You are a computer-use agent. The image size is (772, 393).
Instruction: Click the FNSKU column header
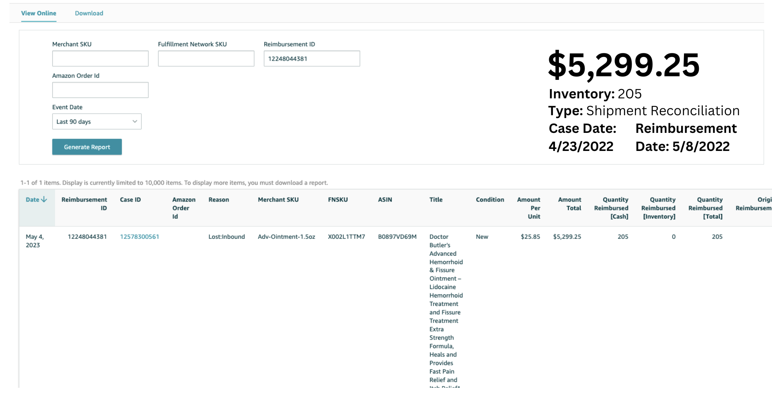(x=338, y=200)
